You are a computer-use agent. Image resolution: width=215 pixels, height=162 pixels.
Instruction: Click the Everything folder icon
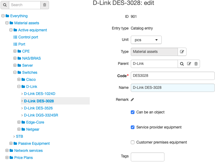tap(7, 16)
